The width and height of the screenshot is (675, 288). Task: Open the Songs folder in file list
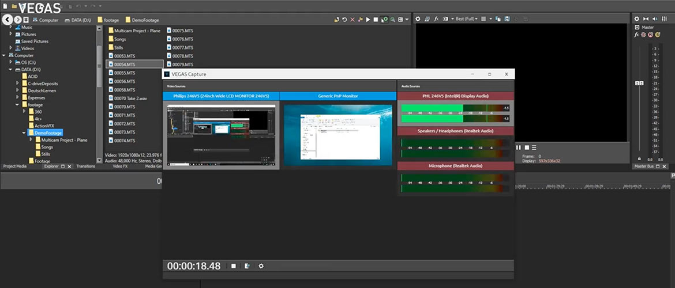click(117, 39)
